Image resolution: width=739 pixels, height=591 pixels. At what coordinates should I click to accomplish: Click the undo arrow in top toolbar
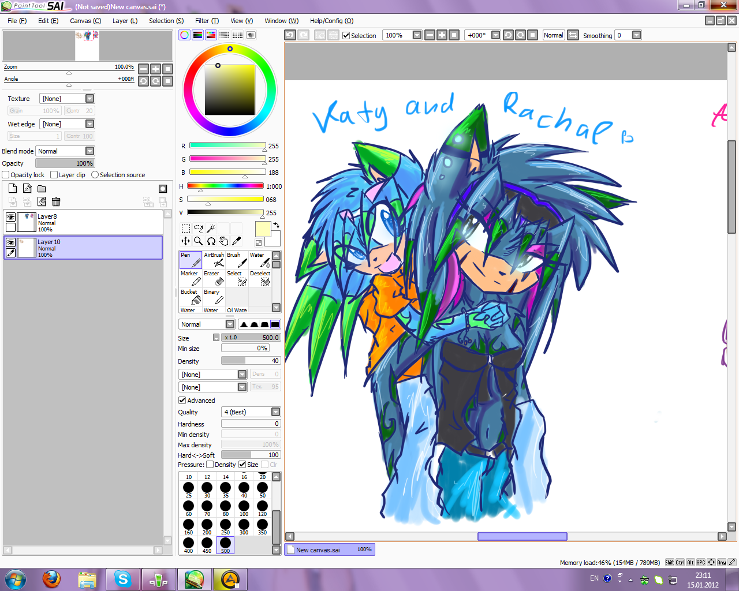[x=290, y=35]
